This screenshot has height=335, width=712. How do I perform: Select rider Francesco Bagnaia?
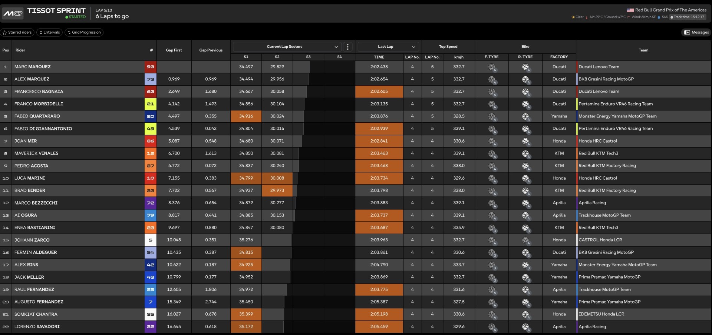point(39,92)
